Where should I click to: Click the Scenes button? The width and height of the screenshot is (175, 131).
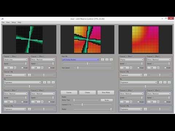[69, 92]
